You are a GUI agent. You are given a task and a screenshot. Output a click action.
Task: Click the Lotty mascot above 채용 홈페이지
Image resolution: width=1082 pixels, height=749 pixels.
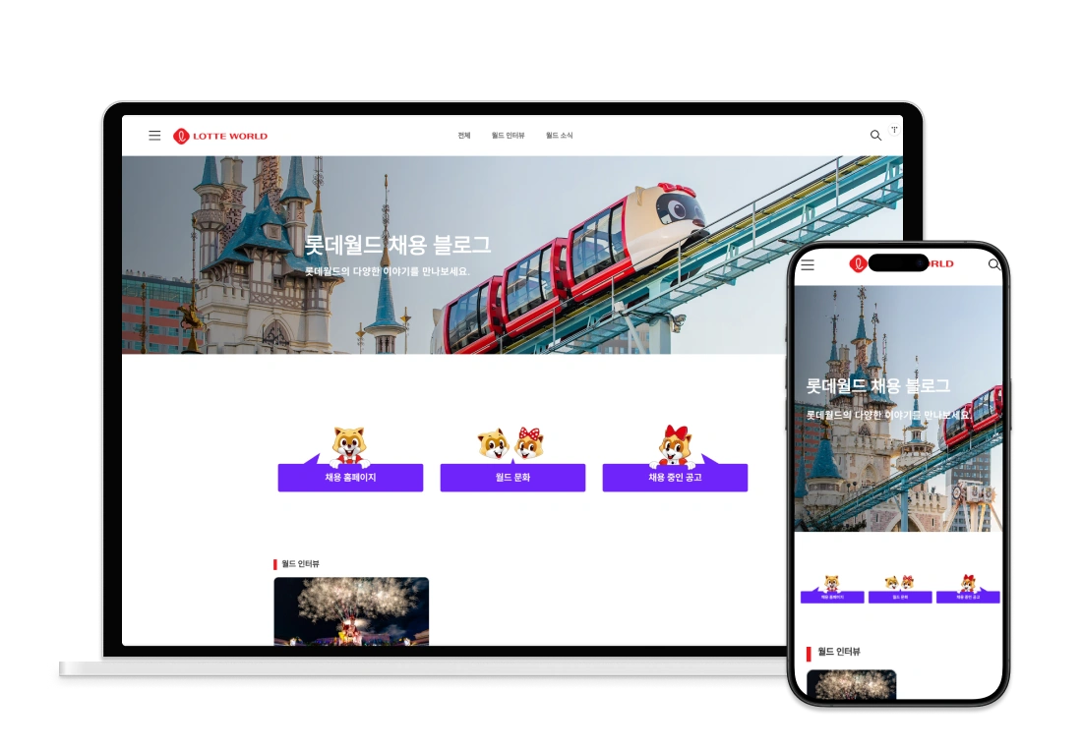coord(349,445)
